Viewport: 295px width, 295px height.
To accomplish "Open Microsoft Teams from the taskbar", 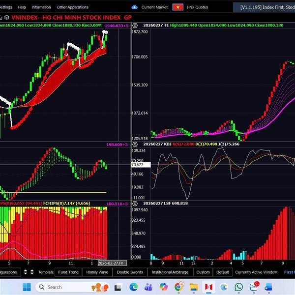I will 149,287.
